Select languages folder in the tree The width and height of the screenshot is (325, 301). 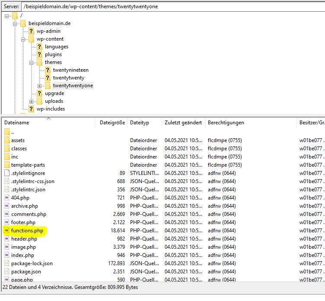pos(57,47)
